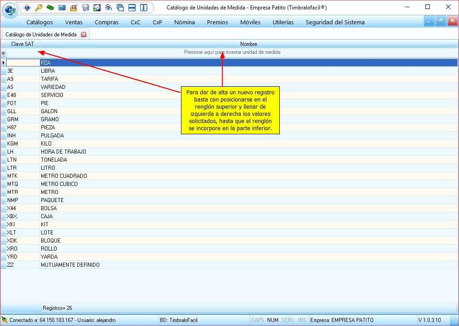The height and width of the screenshot is (326, 459).
Task: Select the CAJA row
Action: 229,216
